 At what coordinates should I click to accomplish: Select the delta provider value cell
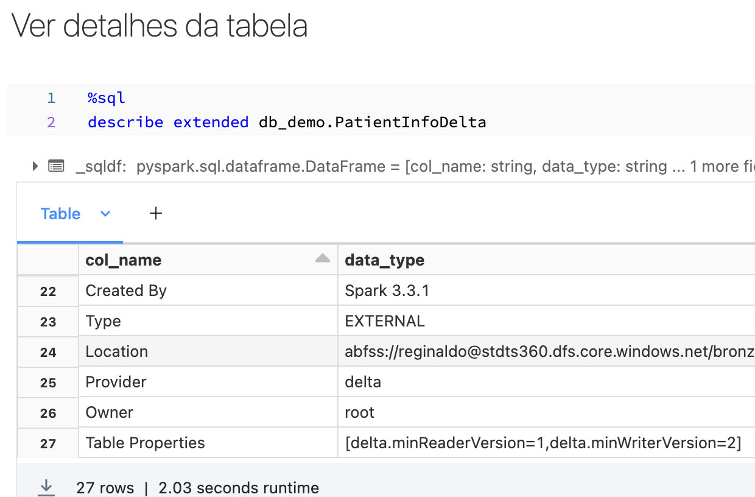click(x=546, y=382)
